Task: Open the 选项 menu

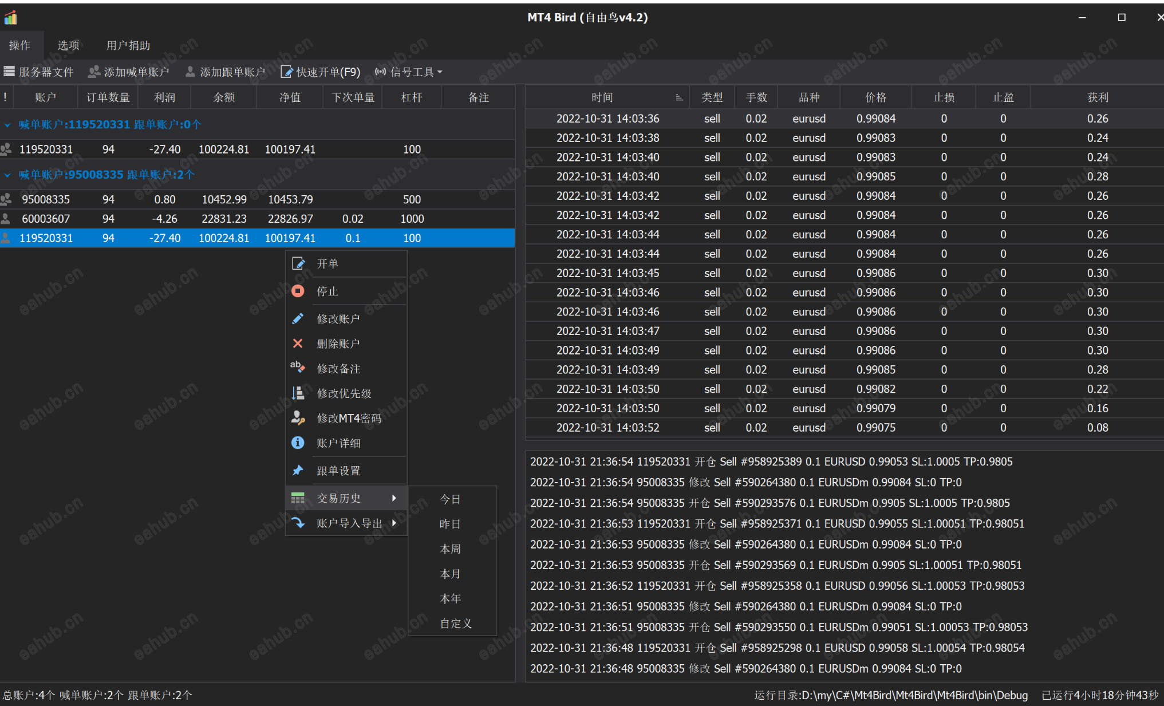Action: tap(68, 45)
